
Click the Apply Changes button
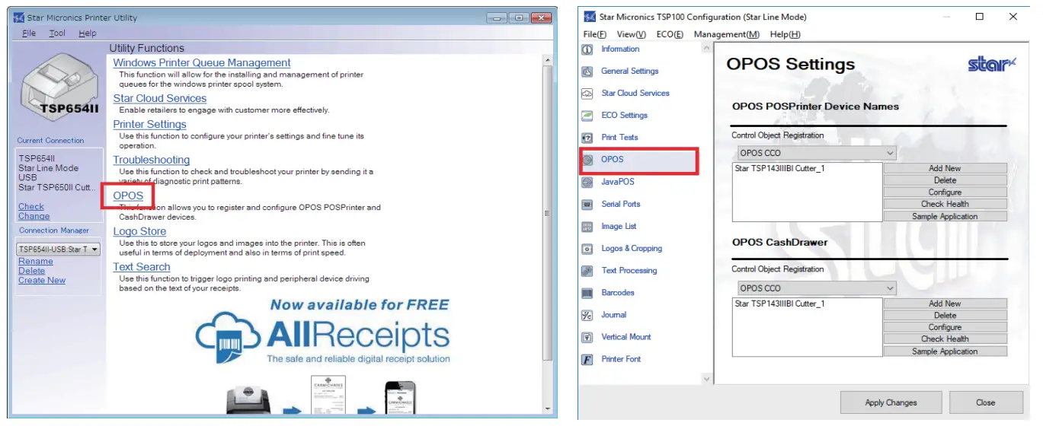[891, 403]
